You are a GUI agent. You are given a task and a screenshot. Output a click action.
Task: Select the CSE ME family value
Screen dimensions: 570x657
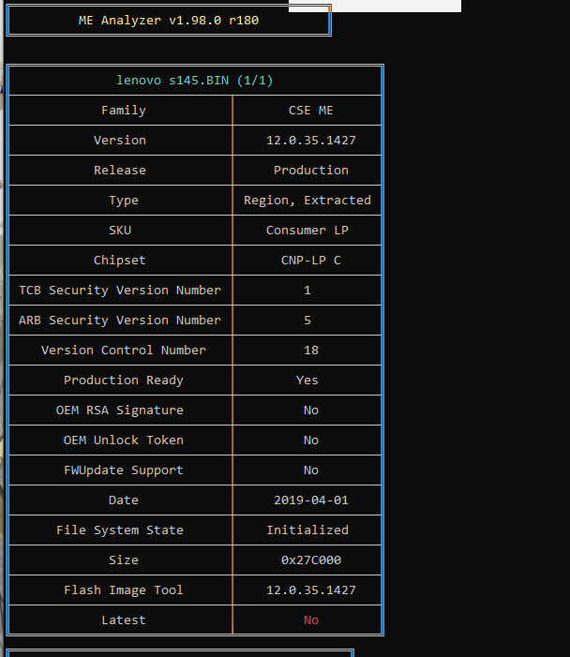click(310, 111)
